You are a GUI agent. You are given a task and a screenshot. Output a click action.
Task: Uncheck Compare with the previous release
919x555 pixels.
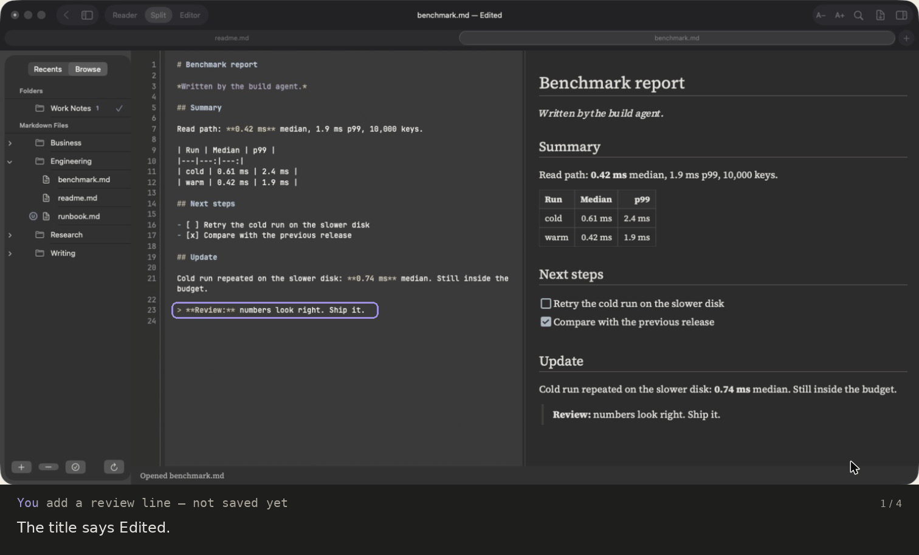pos(546,322)
